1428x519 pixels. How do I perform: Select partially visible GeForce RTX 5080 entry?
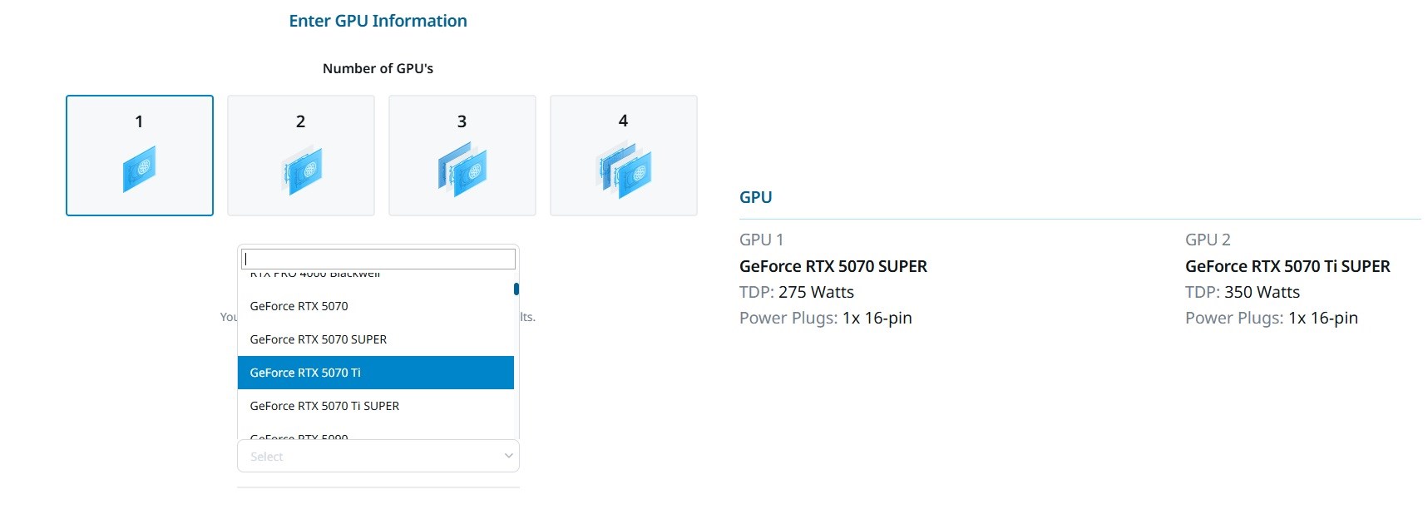pos(376,434)
